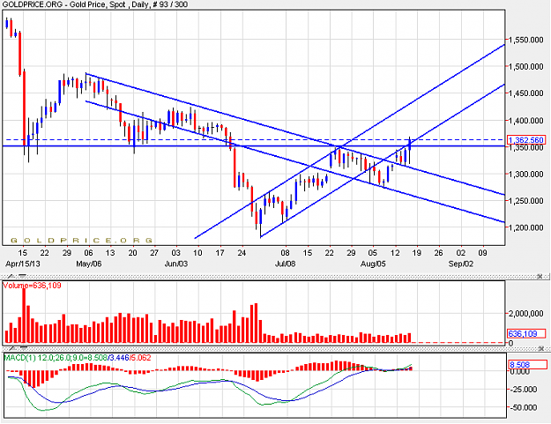Click the Jun/03 date label

(x=176, y=264)
